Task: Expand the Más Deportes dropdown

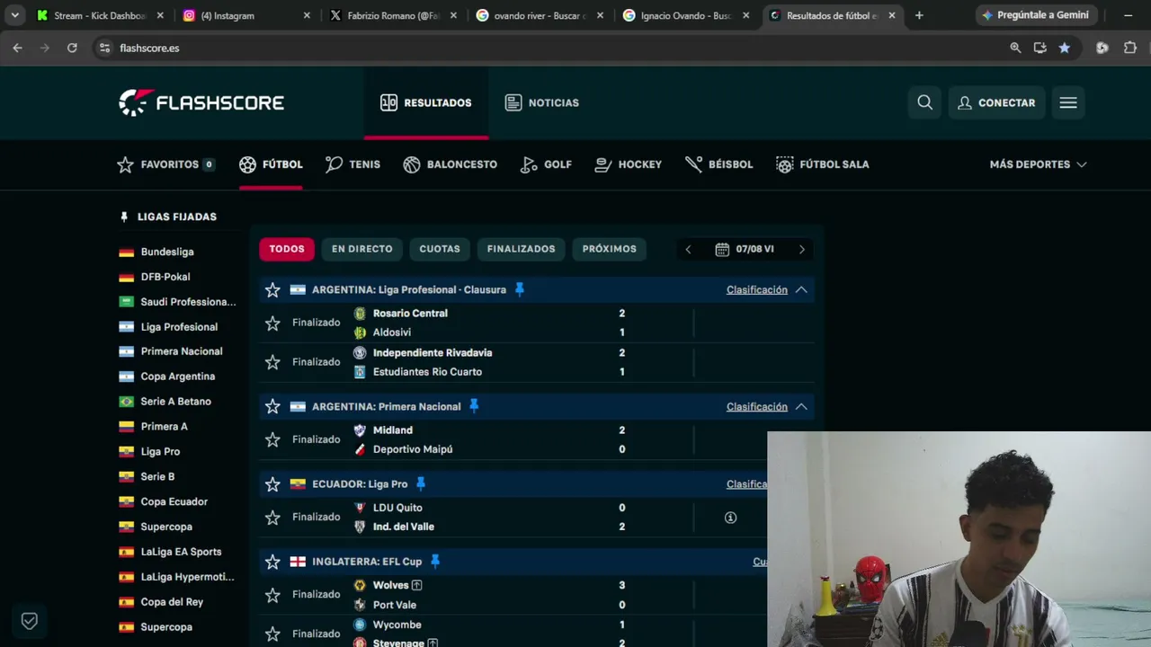Action: [x=1038, y=164]
